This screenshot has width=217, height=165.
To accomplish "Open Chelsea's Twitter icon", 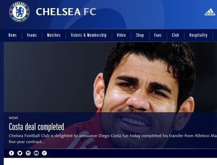I will (20, 153).
